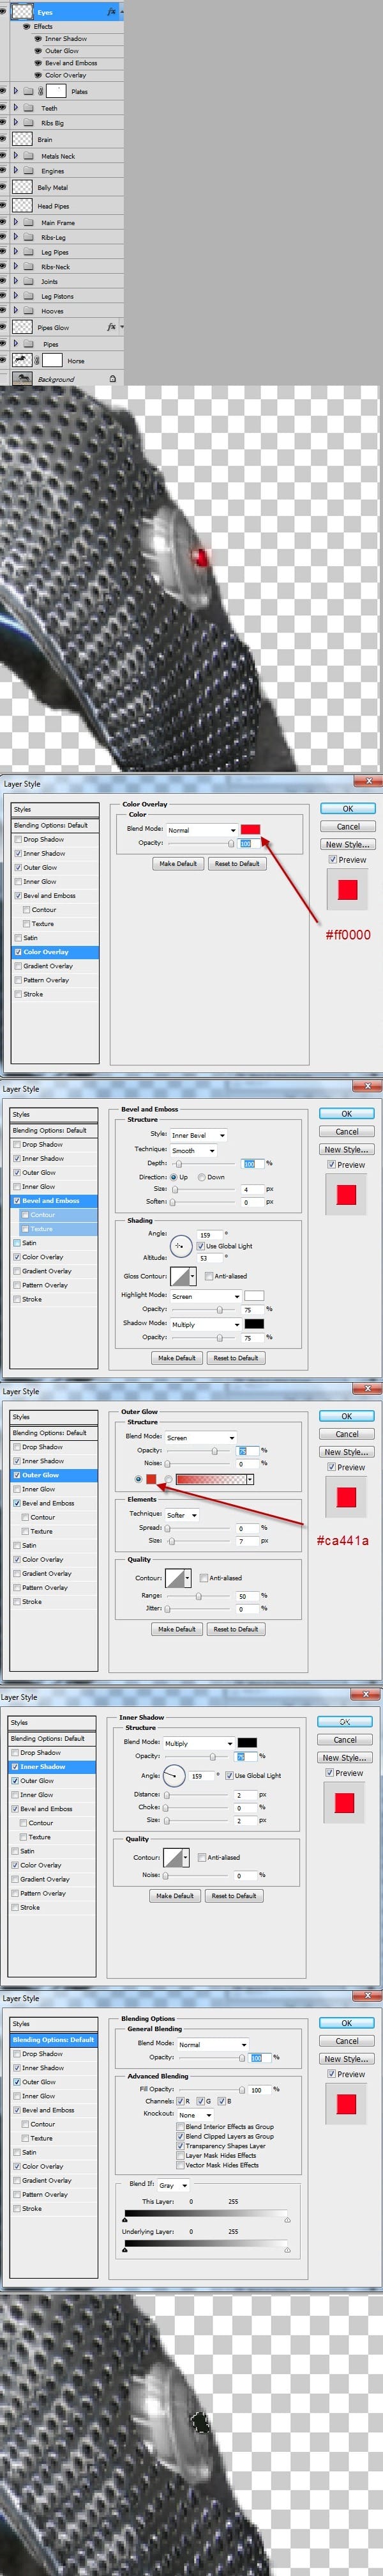
Task: Select the Horse layer mask thumbnail
Action: [x=52, y=360]
